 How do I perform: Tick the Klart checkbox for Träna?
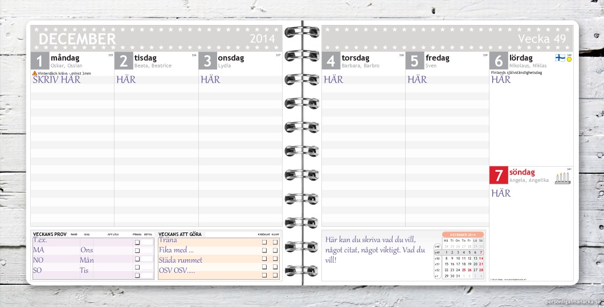coord(275,242)
